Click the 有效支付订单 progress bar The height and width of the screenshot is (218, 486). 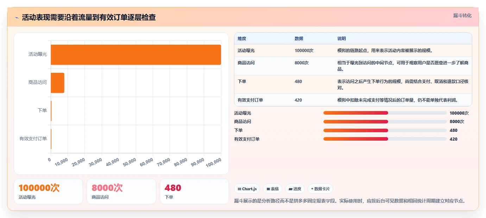(385, 139)
